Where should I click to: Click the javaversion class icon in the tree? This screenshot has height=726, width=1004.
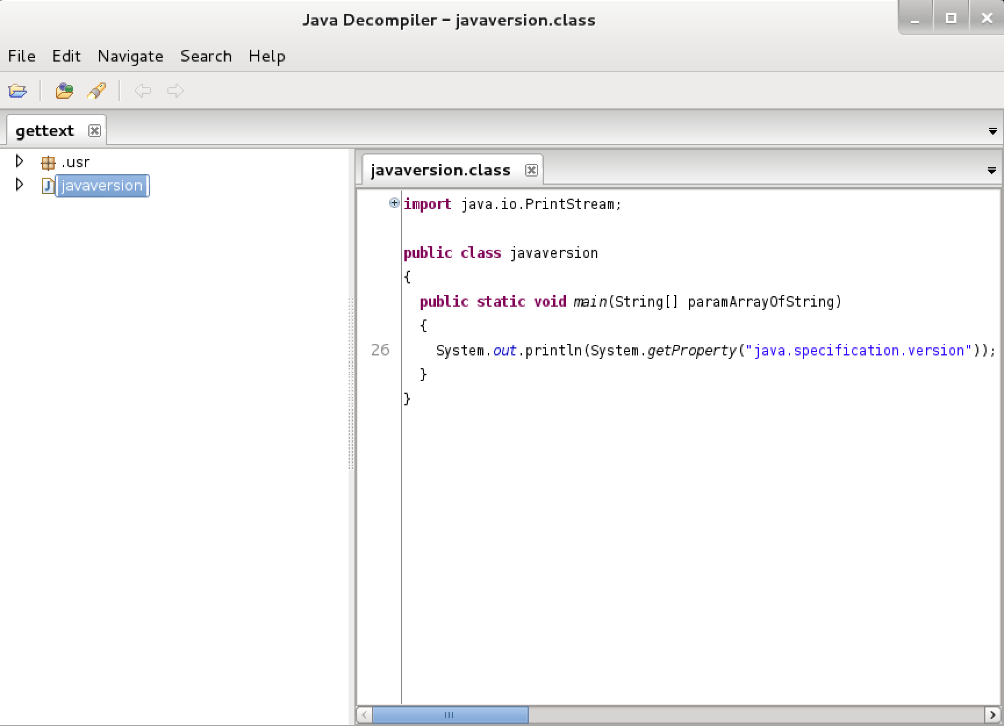point(48,186)
